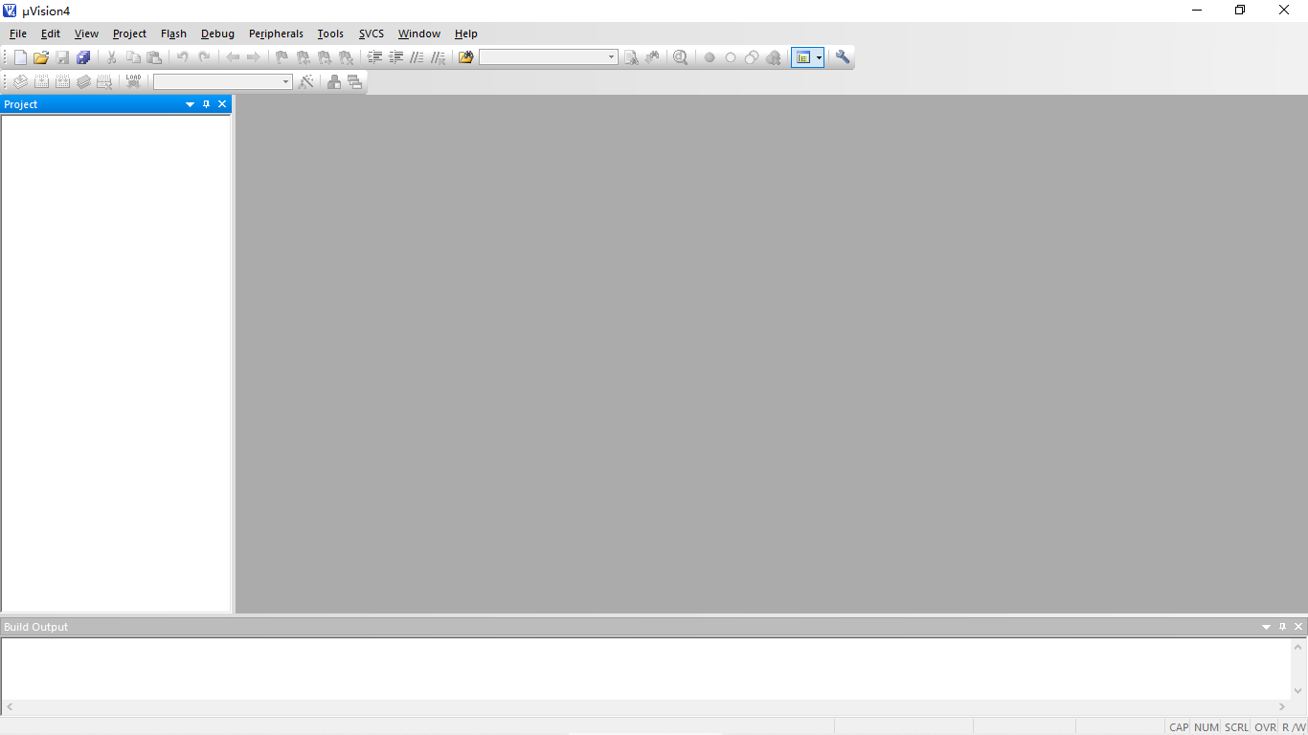Open Build Output panel position dropdown arrow
Viewport: 1308px width, 735px height.
[1266, 627]
